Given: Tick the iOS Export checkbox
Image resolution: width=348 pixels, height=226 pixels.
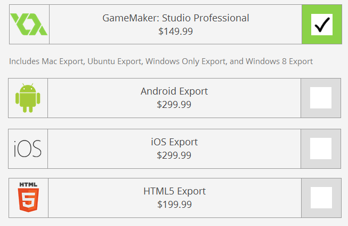Looking at the screenshot, I should [321, 148].
